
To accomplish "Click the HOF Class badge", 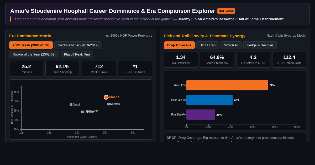I will (x=226, y=11).
